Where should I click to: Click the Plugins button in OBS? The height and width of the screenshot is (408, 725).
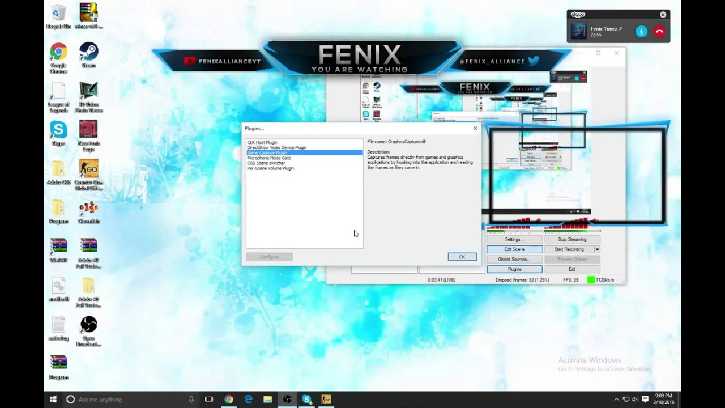(514, 269)
